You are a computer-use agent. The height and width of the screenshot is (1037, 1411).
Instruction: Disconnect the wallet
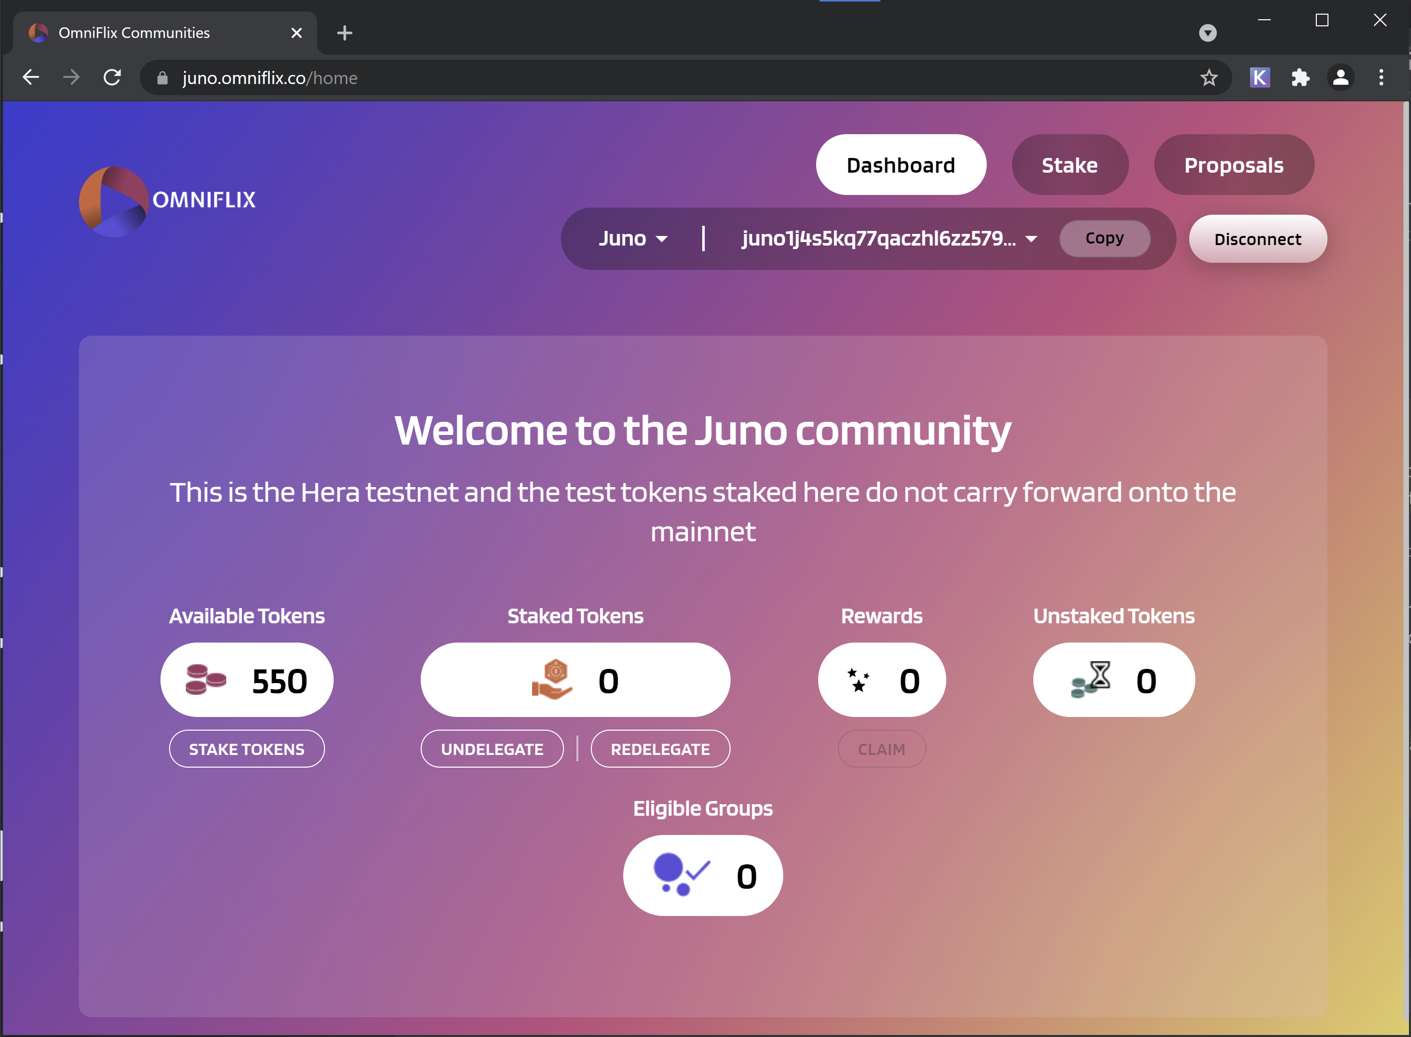tap(1257, 239)
